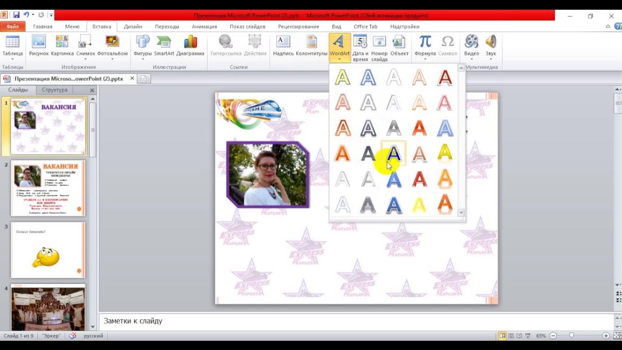622x350 pixels.
Task: Open the Рецензирование tab
Action: pos(298,27)
